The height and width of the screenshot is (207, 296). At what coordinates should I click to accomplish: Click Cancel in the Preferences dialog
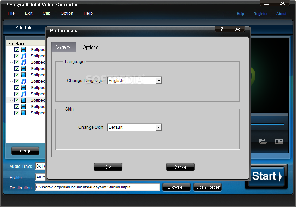(180, 167)
